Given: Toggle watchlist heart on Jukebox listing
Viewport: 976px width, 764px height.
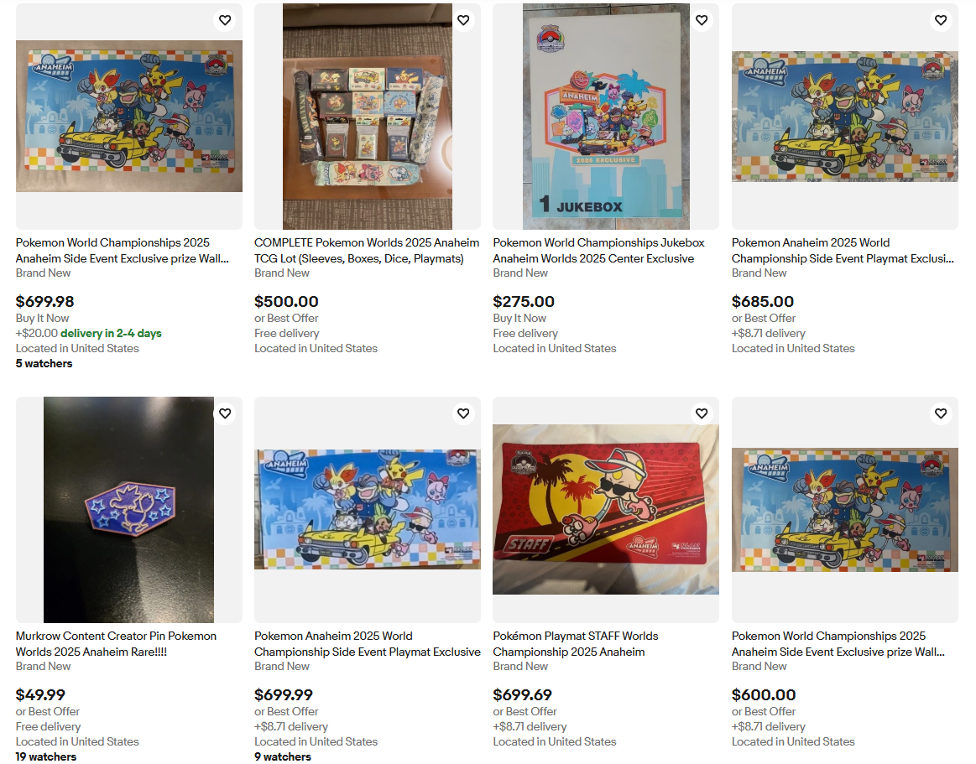Looking at the screenshot, I should tap(702, 20).
